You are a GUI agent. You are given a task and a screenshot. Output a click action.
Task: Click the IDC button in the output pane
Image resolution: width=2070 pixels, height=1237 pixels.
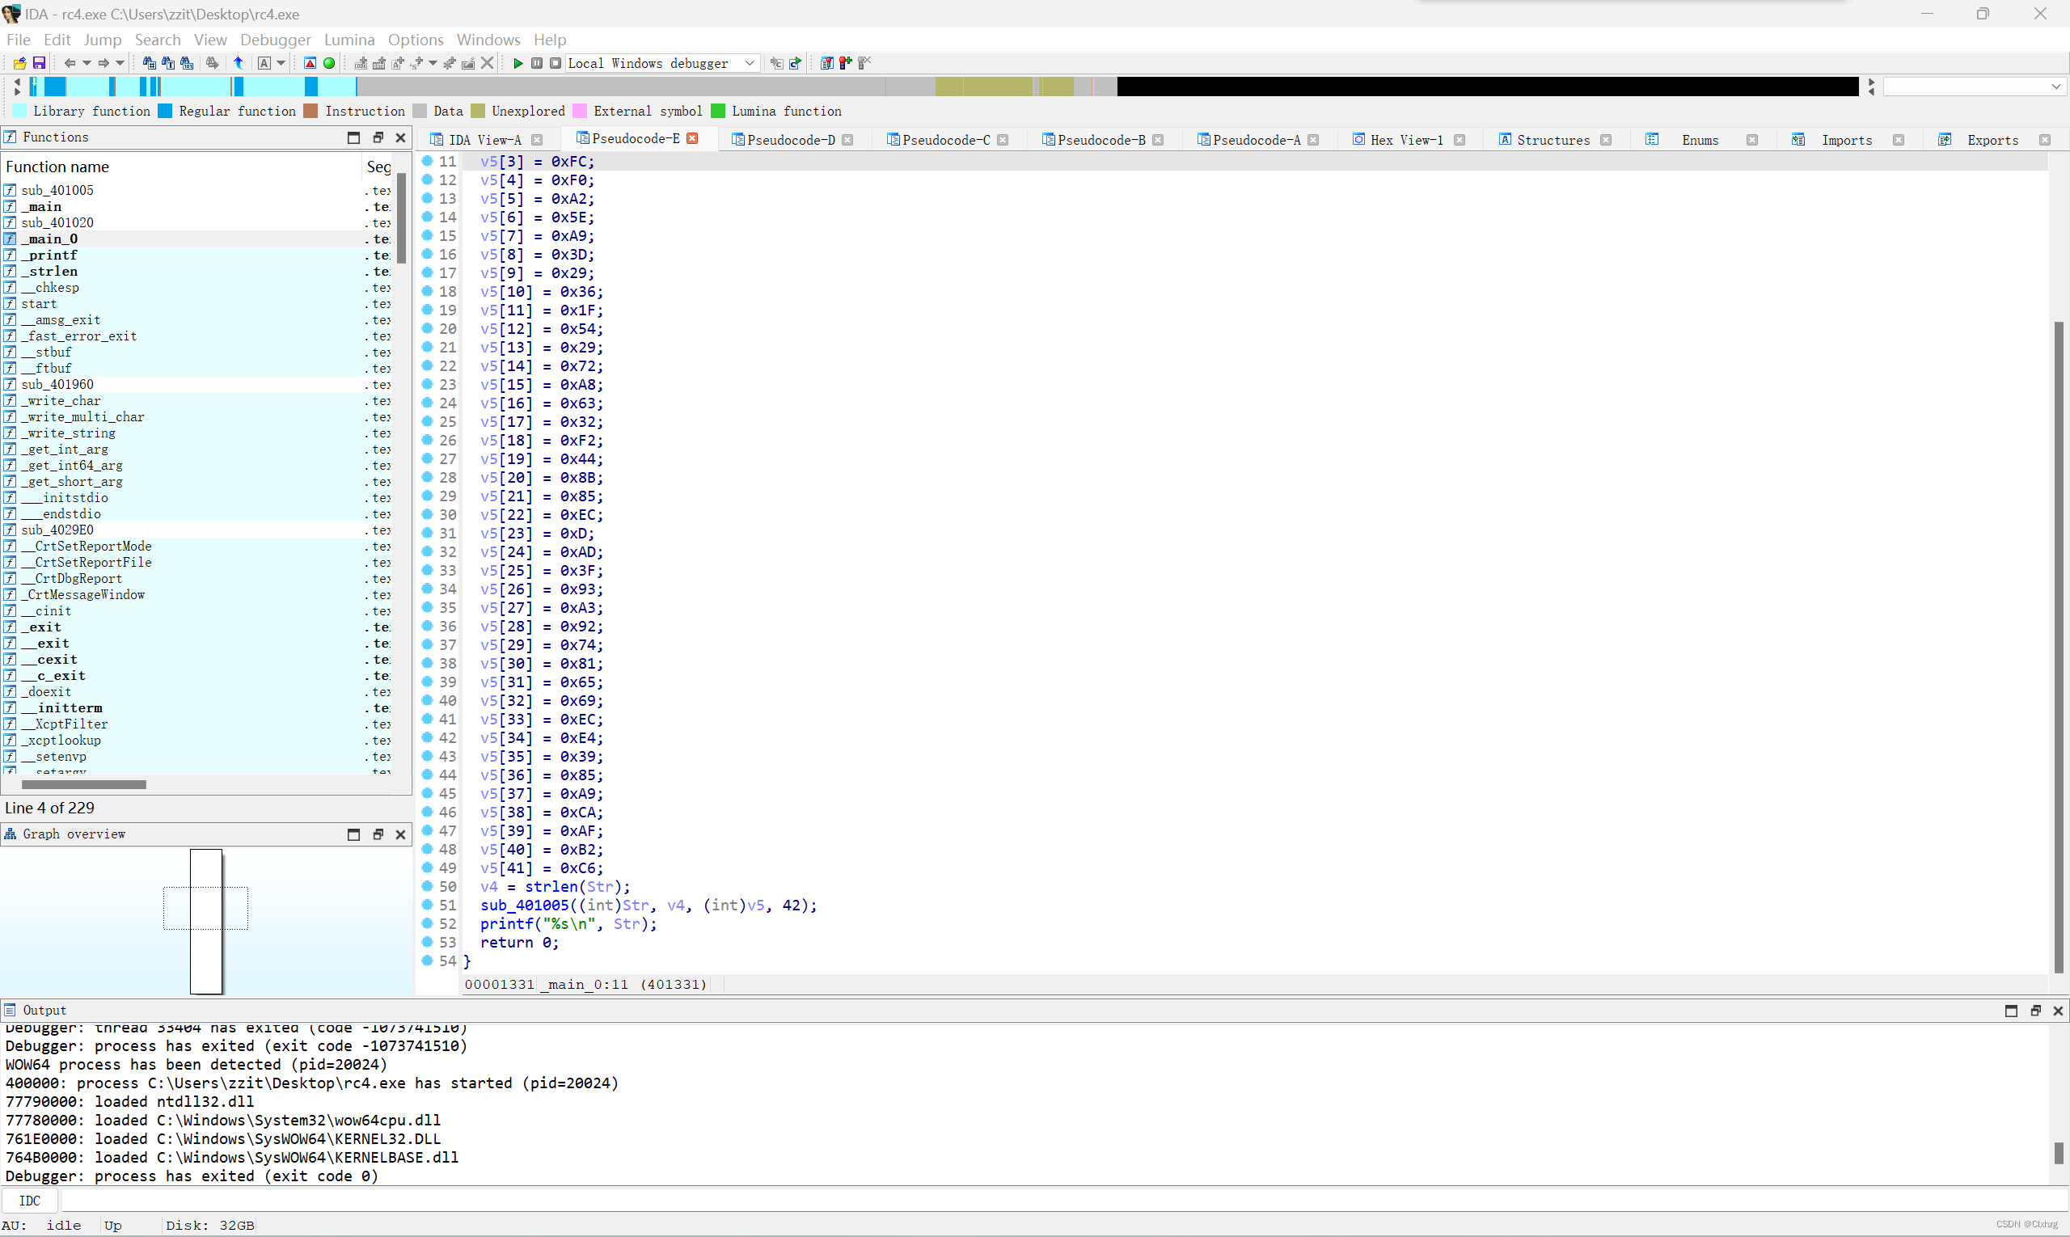coord(30,1201)
